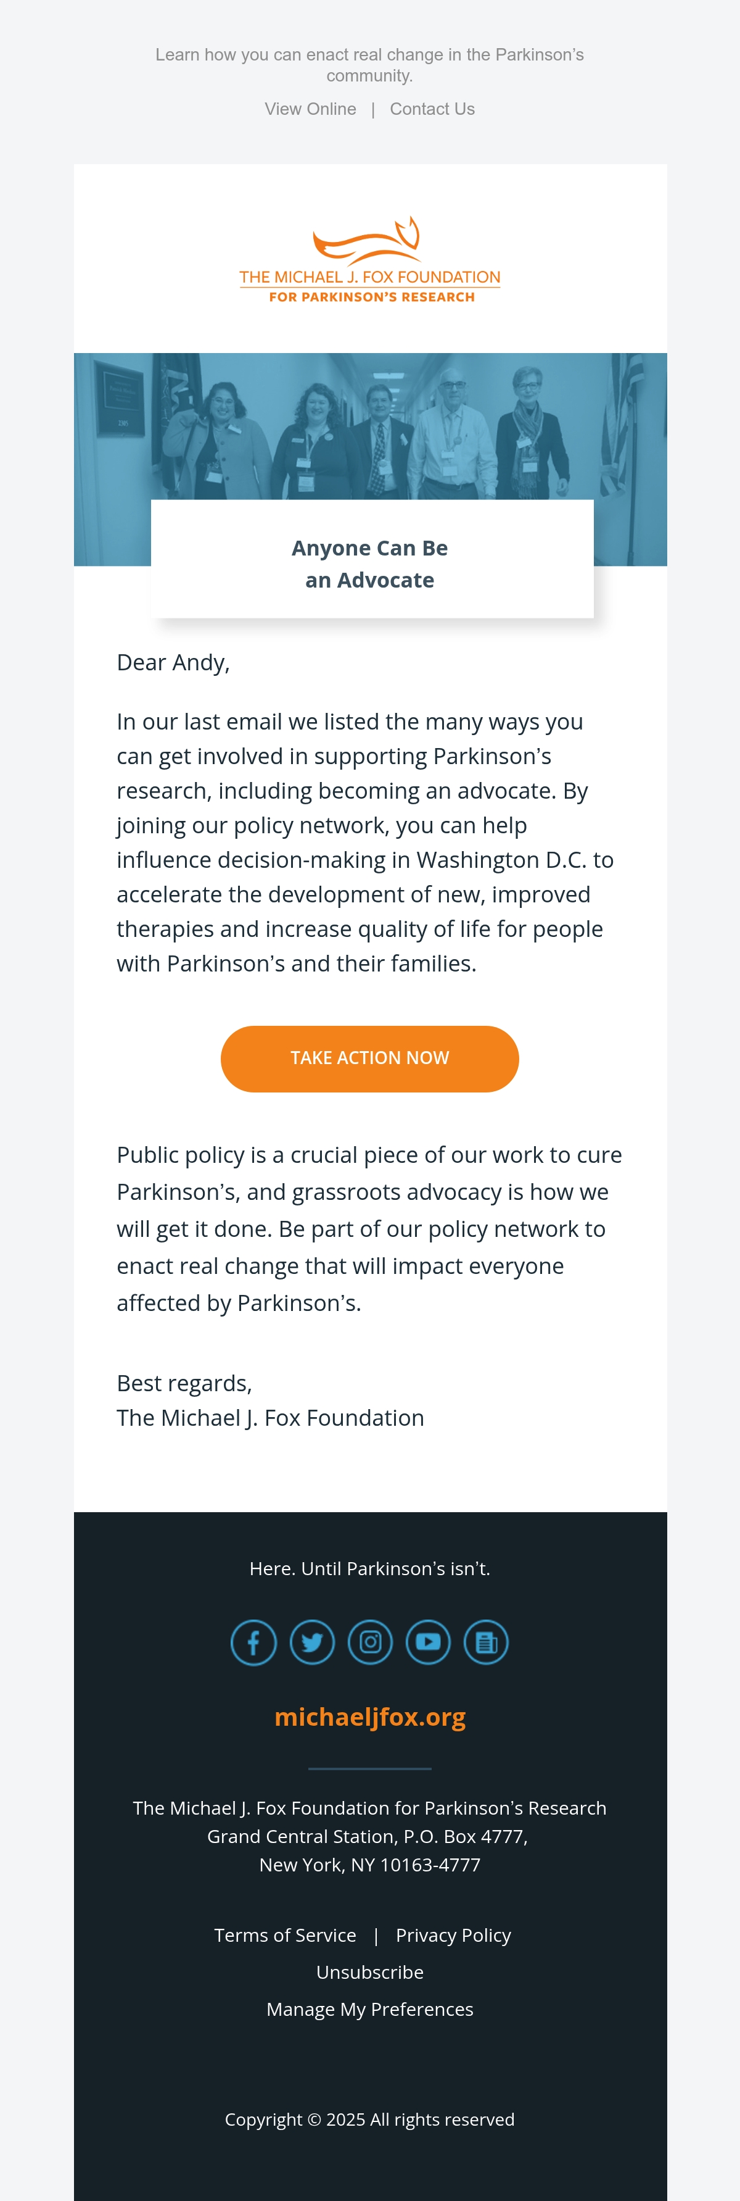Click the advocates hallway banner photo
Image resolution: width=740 pixels, height=2201 pixels.
369,425
